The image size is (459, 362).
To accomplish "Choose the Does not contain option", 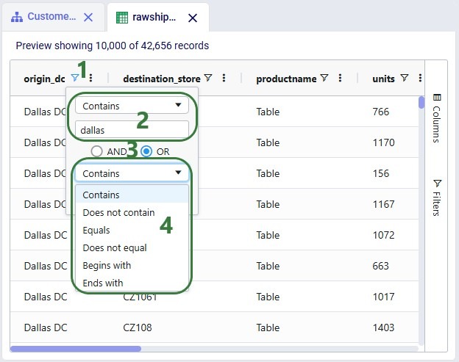I will 132,212.
